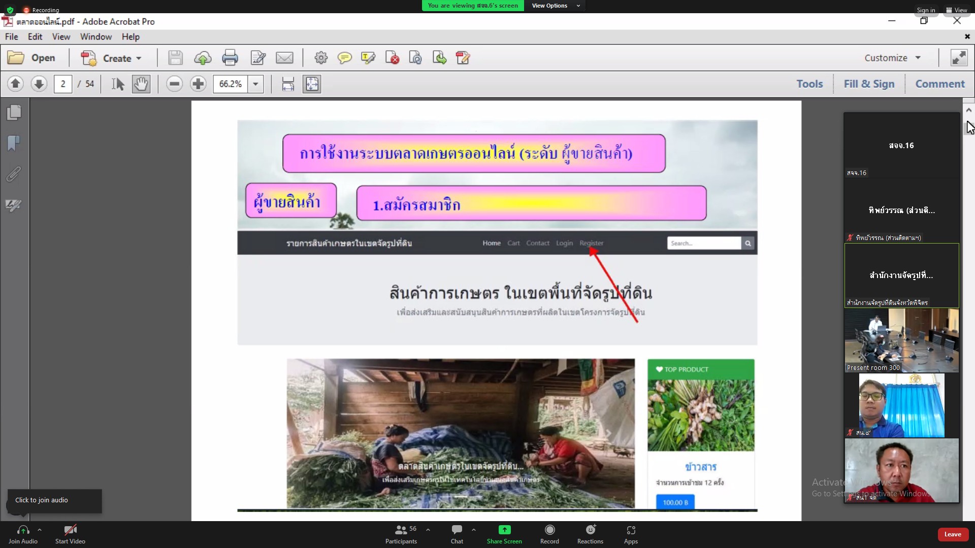Go to next page arrow
975x548 pixels.
39,84
